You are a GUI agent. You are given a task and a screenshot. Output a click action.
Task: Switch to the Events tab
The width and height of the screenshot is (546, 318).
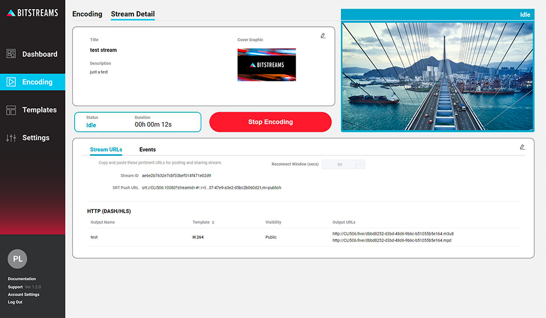tap(148, 150)
